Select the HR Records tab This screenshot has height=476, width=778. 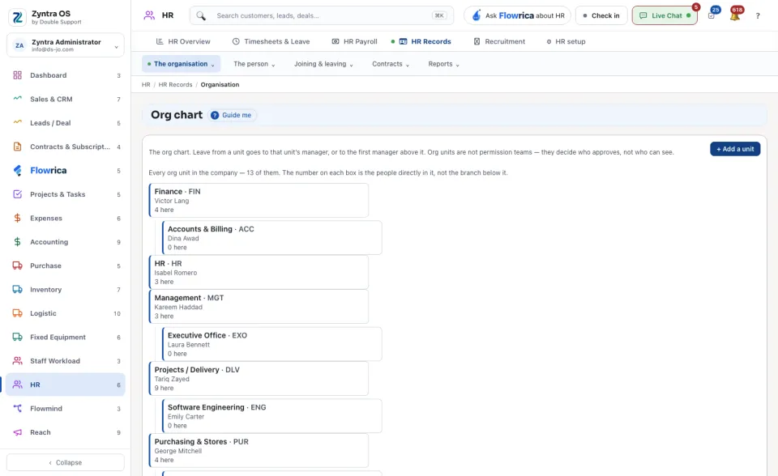click(425, 41)
